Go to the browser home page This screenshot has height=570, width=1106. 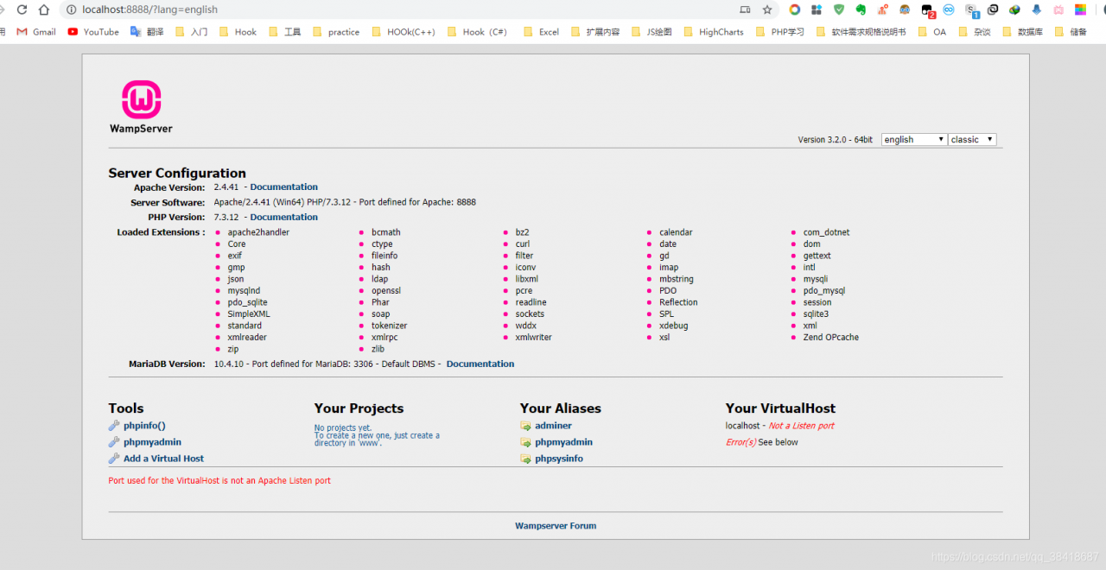(44, 9)
